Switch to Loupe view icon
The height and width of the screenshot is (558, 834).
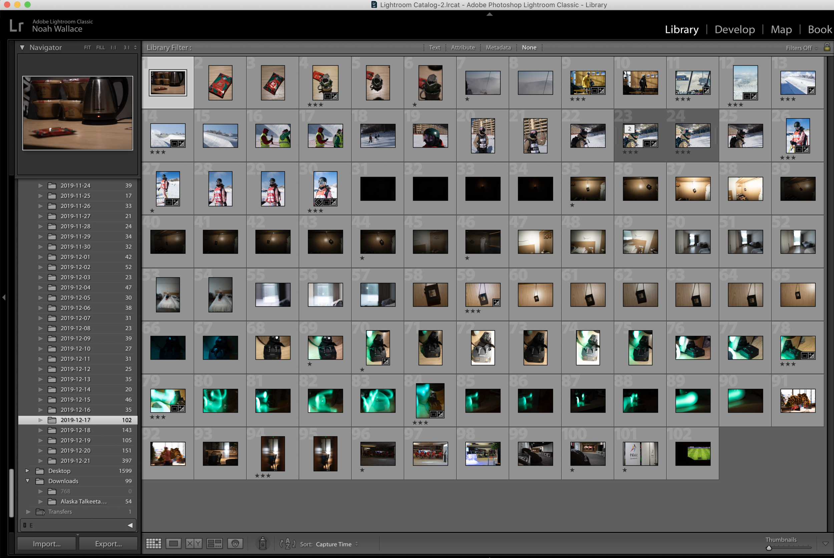point(174,543)
